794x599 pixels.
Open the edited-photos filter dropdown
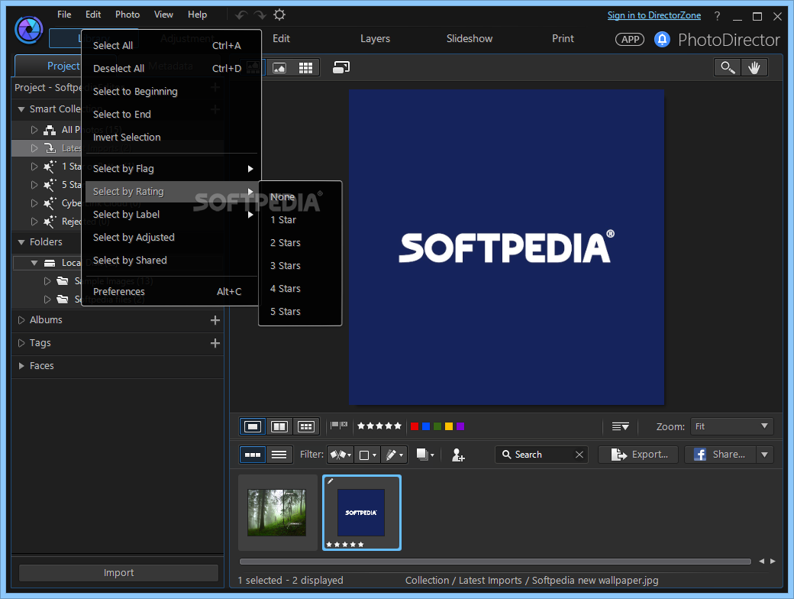[x=394, y=455]
